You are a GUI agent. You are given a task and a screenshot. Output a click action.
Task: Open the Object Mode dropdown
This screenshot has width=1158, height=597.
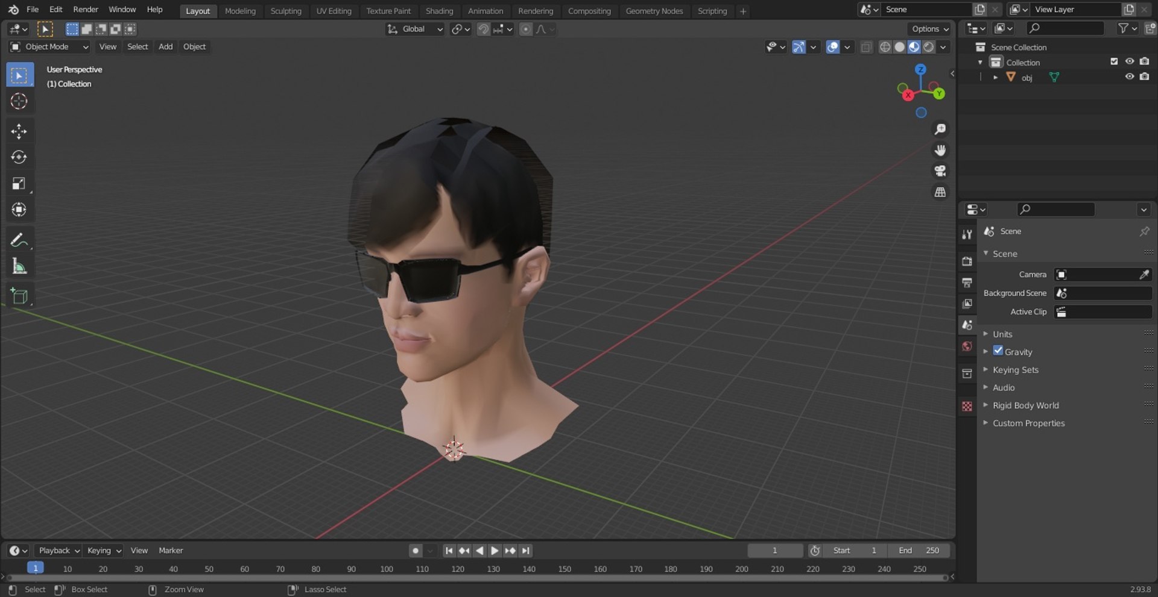(x=49, y=47)
